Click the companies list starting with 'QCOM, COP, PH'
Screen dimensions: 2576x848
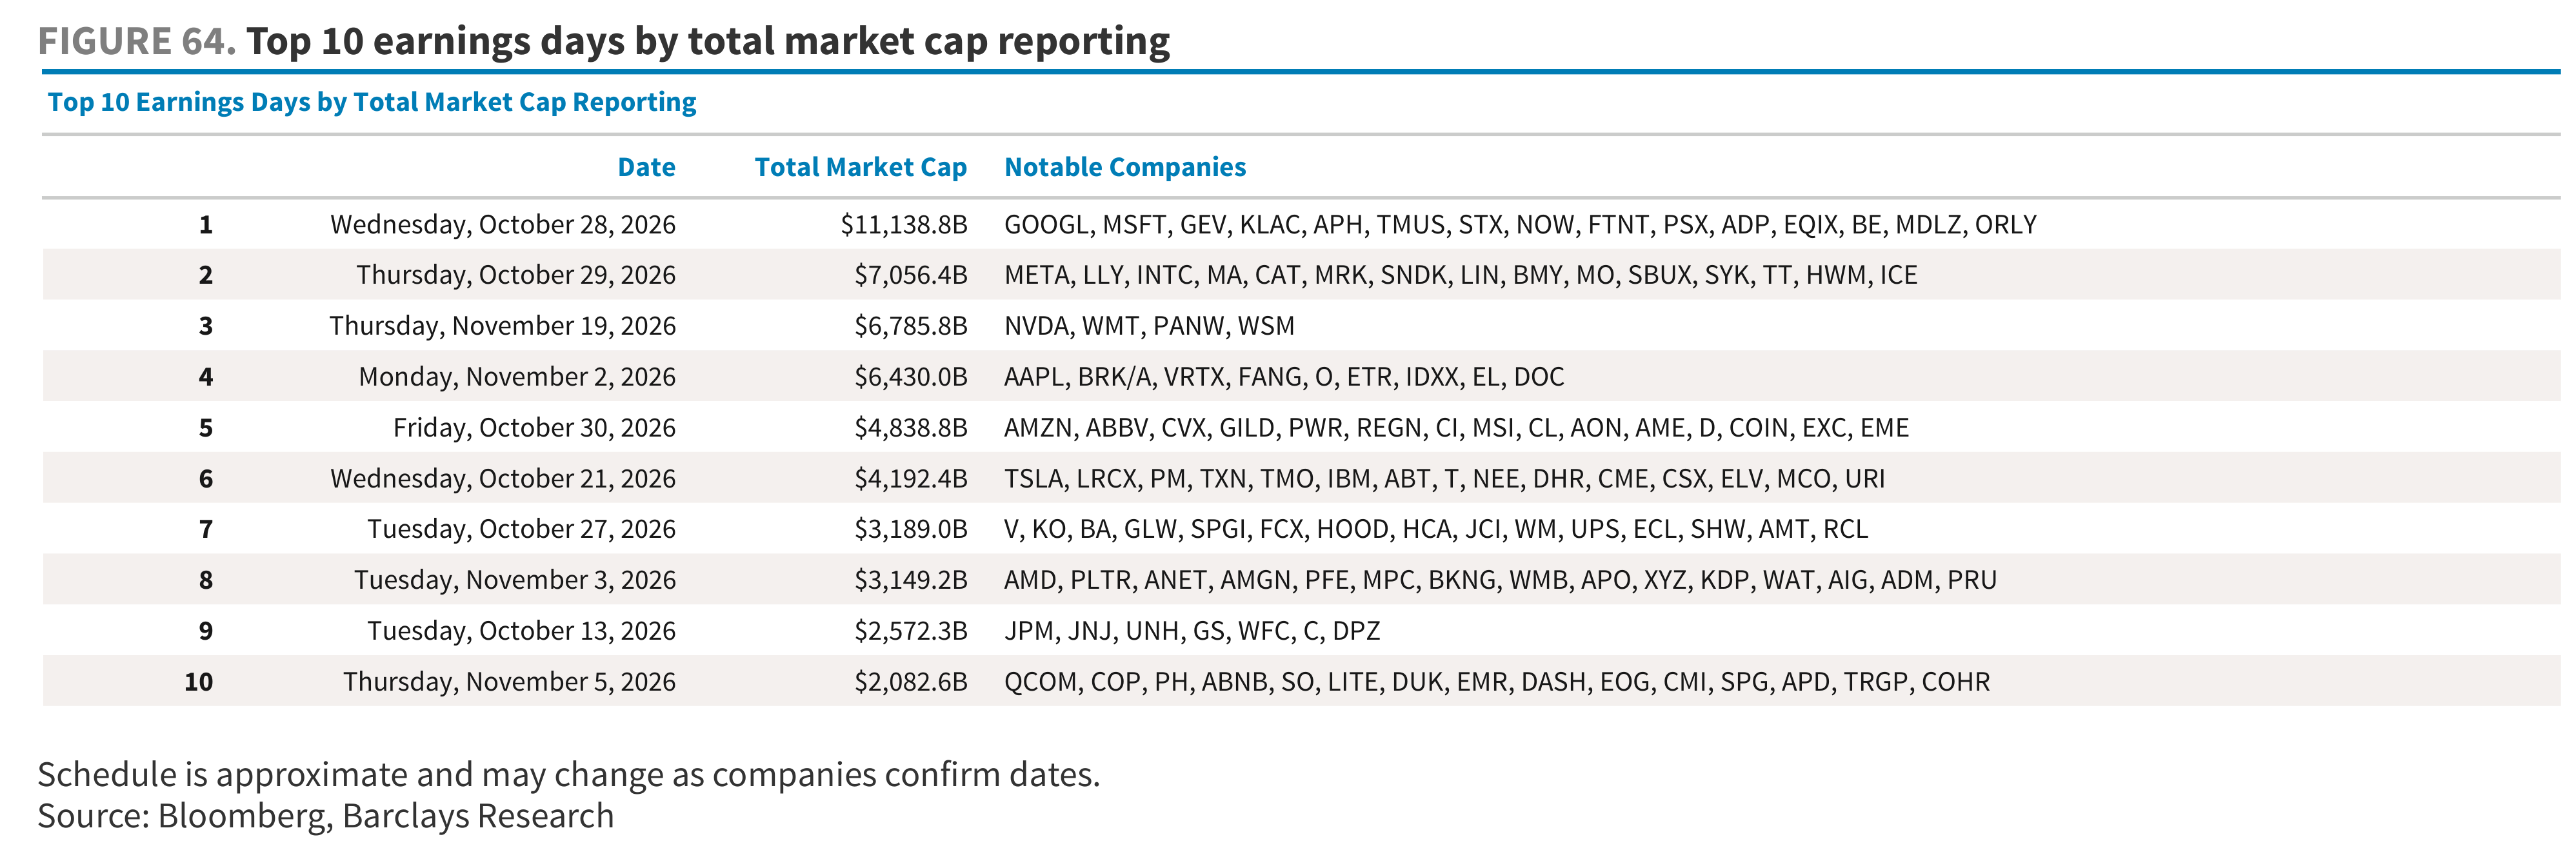click(x=1497, y=682)
